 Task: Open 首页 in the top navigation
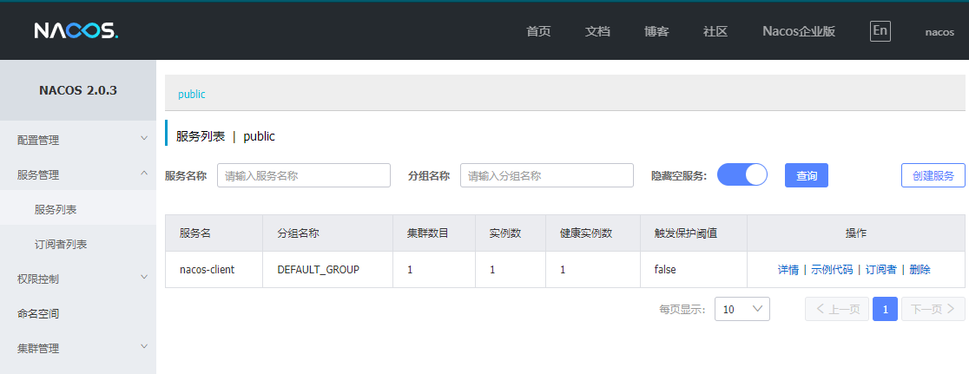tap(538, 31)
